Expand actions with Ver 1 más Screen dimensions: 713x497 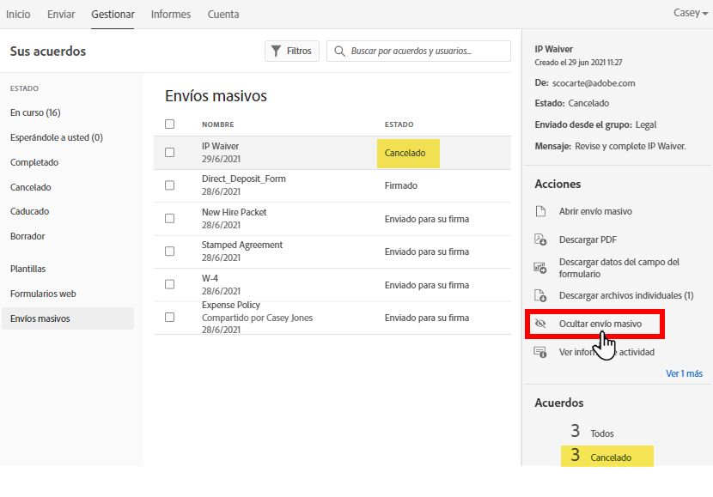coord(684,373)
